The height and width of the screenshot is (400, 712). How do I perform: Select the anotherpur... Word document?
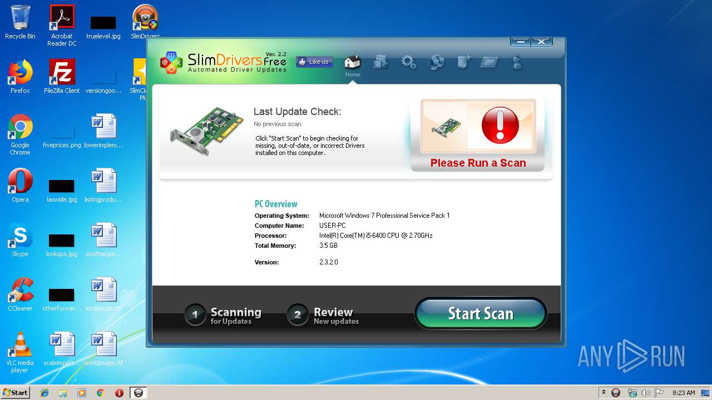103,240
